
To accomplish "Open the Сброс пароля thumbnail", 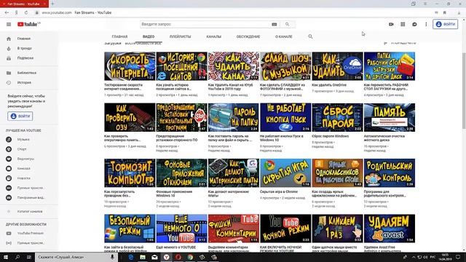I will pyautogui.click(x=337, y=118).
